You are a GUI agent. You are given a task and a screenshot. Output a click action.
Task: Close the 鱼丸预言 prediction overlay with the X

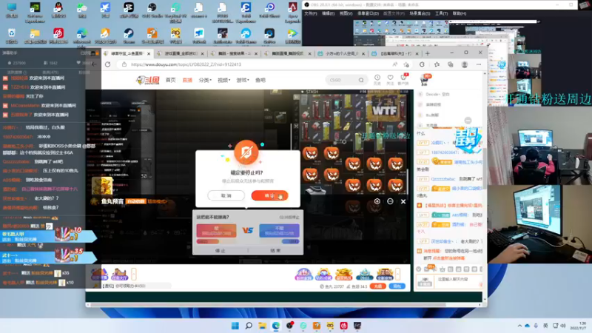pyautogui.click(x=403, y=201)
